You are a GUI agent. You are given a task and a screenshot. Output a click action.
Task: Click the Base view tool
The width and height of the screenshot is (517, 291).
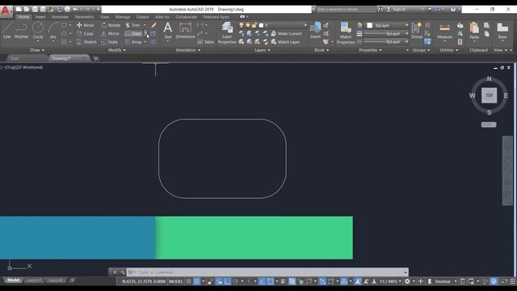point(502,31)
